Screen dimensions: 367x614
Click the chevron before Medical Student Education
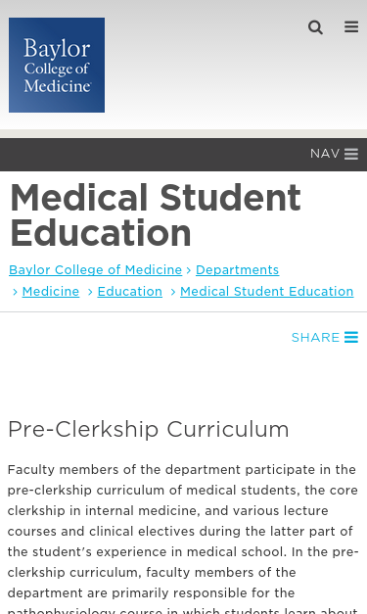tap(173, 292)
